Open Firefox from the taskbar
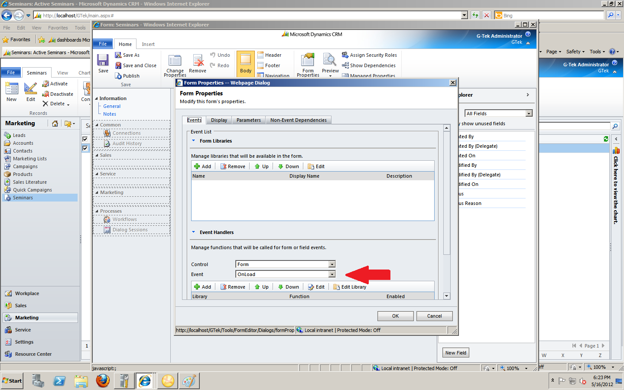 click(103, 381)
